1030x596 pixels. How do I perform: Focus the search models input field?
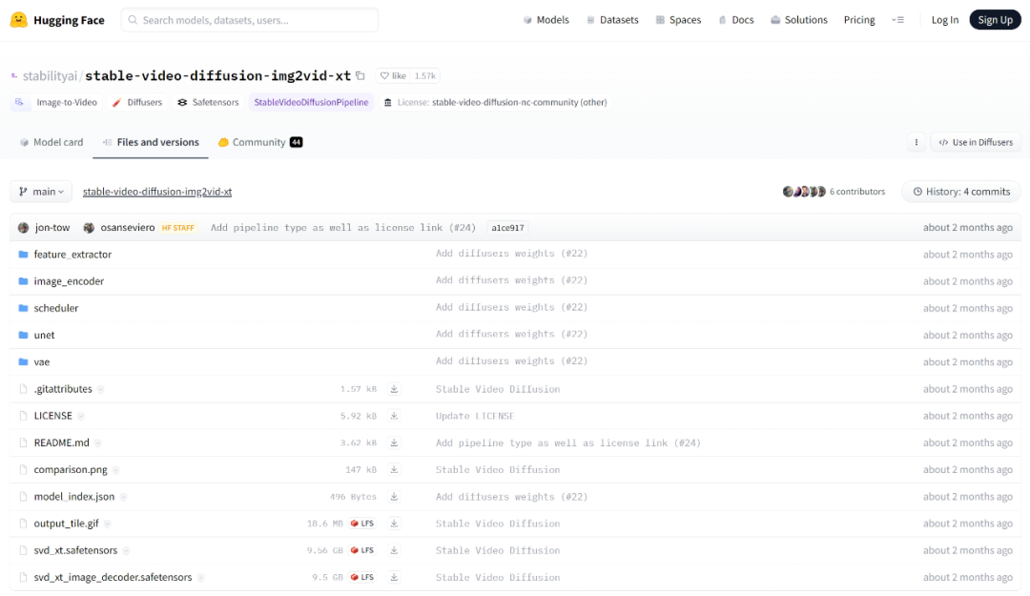pyautogui.click(x=250, y=20)
